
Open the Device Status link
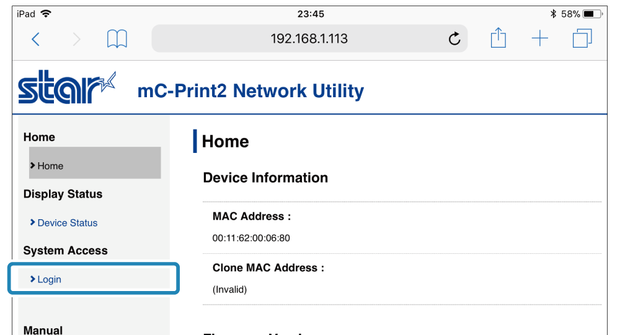[67, 223]
